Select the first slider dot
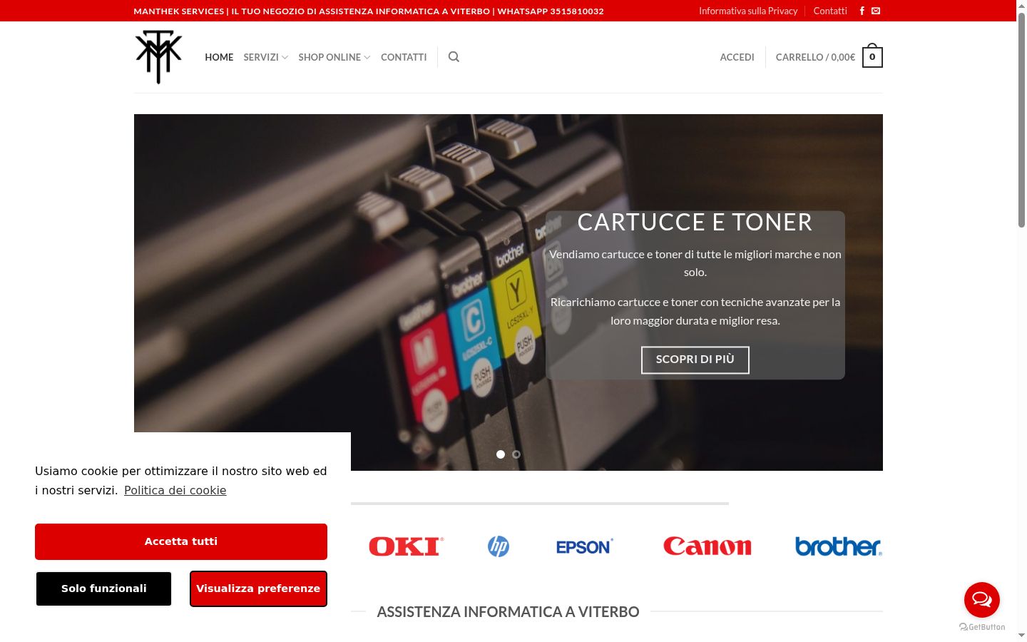 click(x=501, y=454)
